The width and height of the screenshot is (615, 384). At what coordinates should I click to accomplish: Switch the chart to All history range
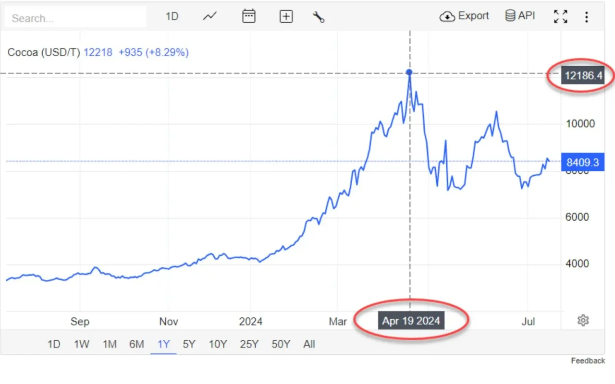click(x=309, y=344)
